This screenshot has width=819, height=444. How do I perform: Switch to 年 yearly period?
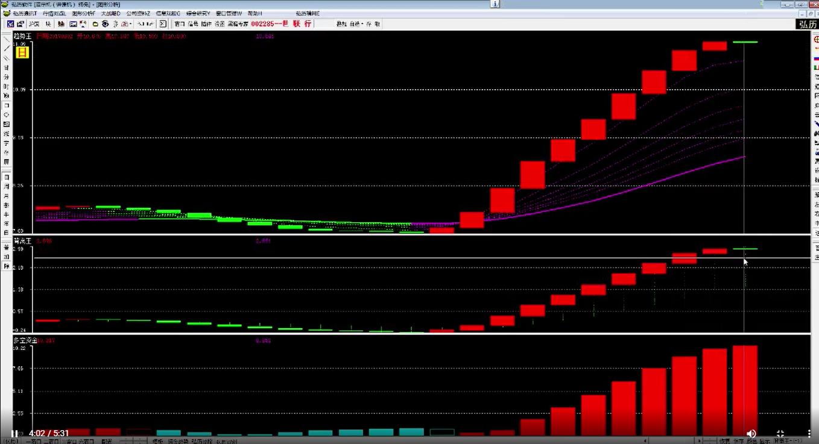pos(7,224)
